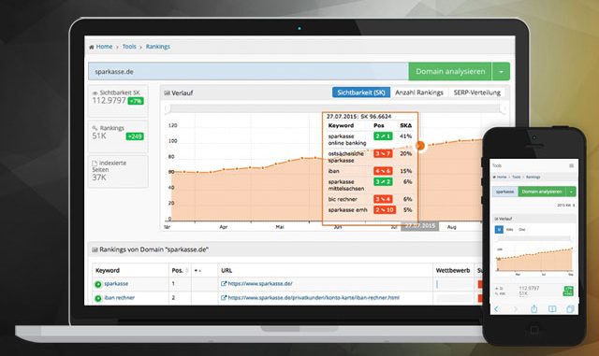Open Home breadcrumb link
This screenshot has height=356, width=599.
click(104, 47)
